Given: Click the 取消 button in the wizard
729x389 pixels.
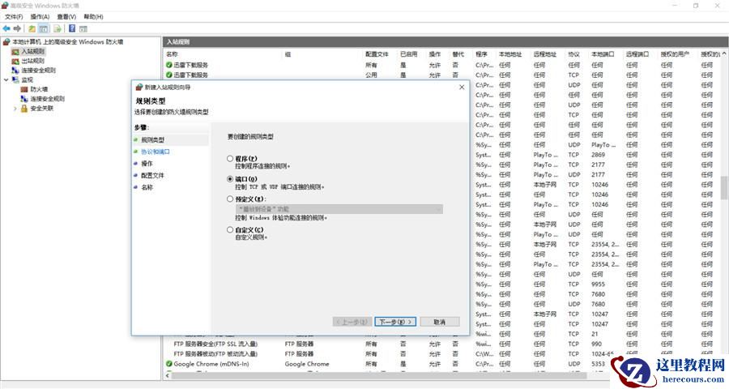Looking at the screenshot, I should click(439, 322).
